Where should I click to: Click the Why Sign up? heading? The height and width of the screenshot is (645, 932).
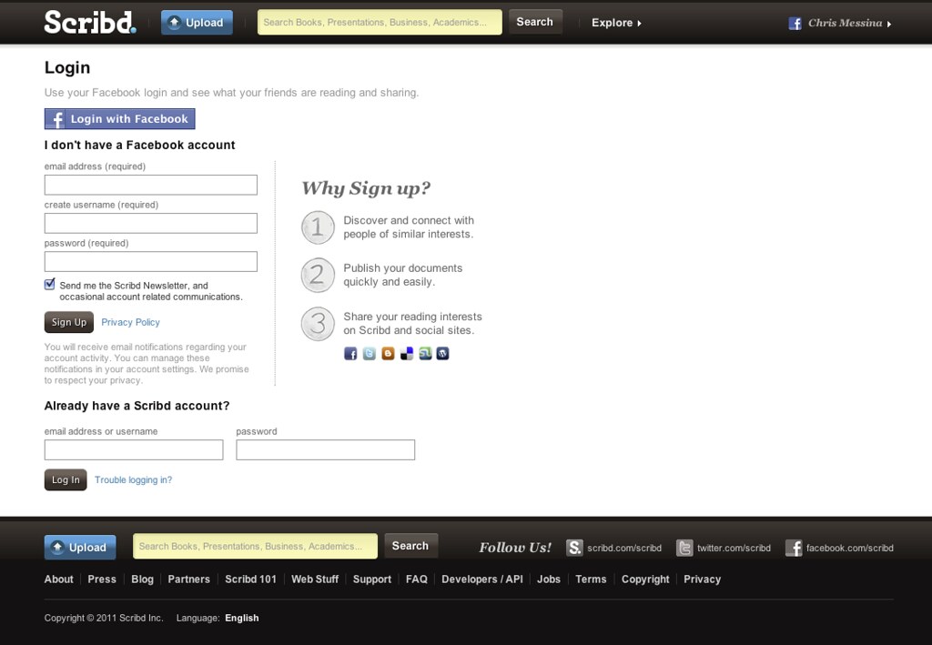pyautogui.click(x=366, y=188)
